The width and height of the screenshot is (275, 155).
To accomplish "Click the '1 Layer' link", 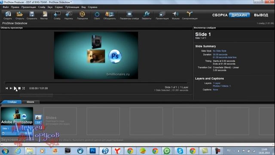I will (217, 83).
